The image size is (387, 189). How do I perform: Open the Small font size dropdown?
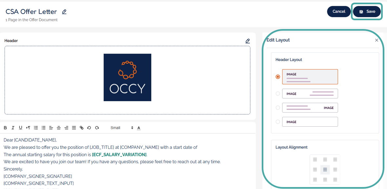[122, 128]
